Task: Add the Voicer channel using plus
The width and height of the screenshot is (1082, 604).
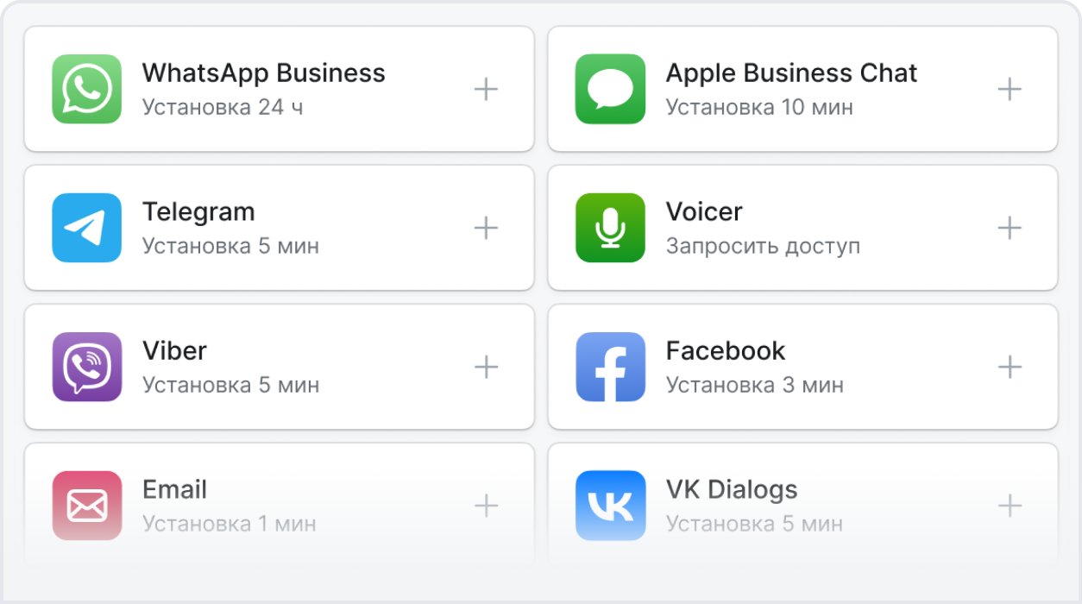Action: click(1010, 228)
